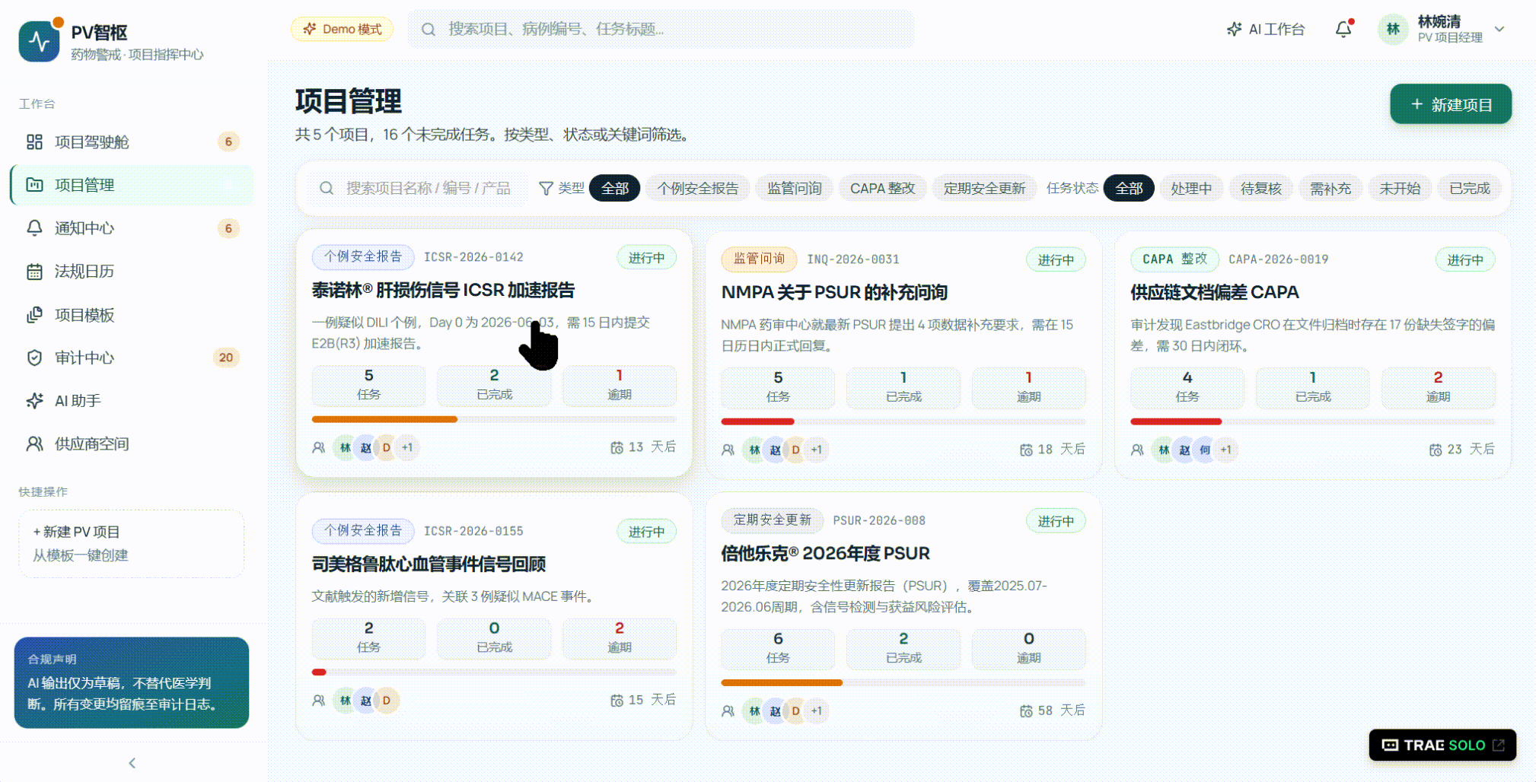
Task: Click the 新建项目 button
Action: coord(1451,104)
